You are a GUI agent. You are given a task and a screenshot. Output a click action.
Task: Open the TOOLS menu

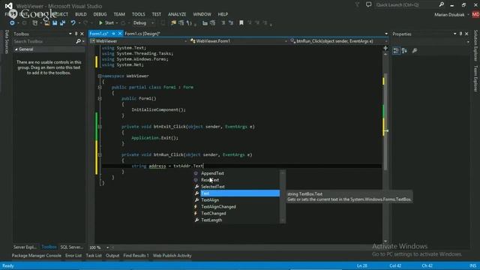tap(139, 14)
